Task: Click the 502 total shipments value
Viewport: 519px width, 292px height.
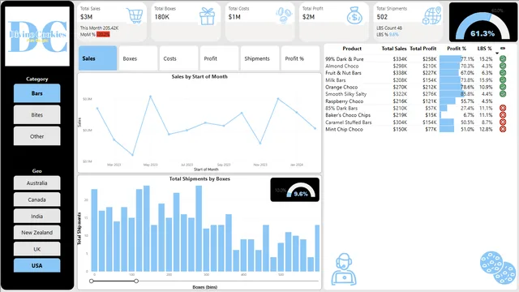Action: coord(382,17)
